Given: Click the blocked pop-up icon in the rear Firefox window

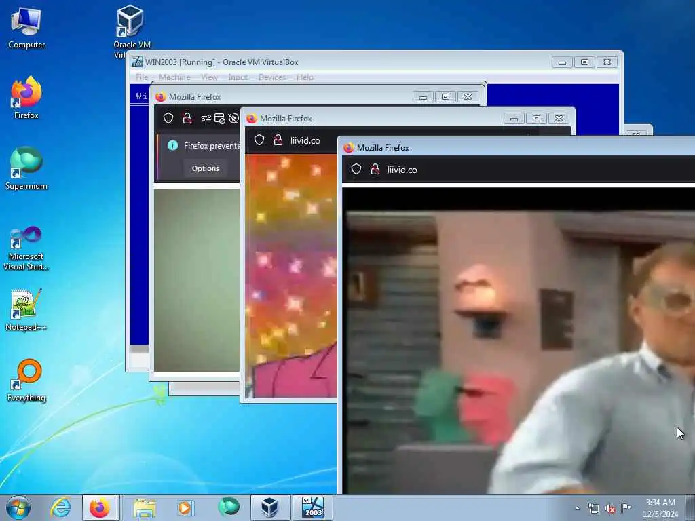Looking at the screenshot, I should pos(219,118).
